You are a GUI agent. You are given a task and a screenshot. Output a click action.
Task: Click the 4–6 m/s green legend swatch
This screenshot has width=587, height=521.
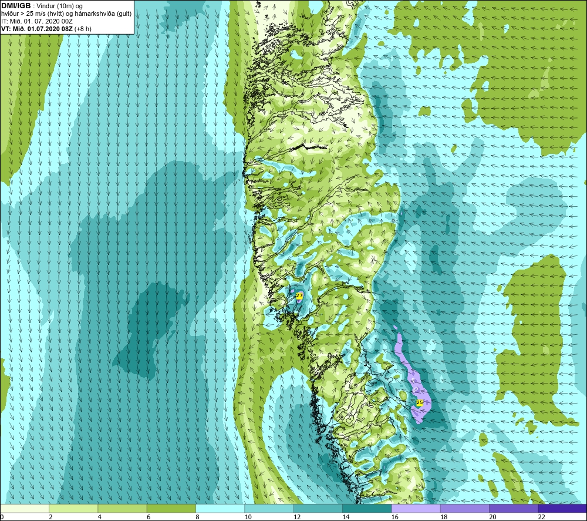[x=123, y=508]
